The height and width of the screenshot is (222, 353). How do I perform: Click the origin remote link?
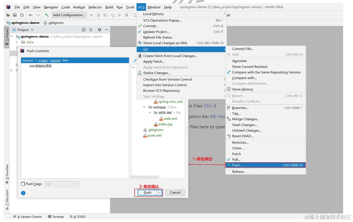coord(43,61)
